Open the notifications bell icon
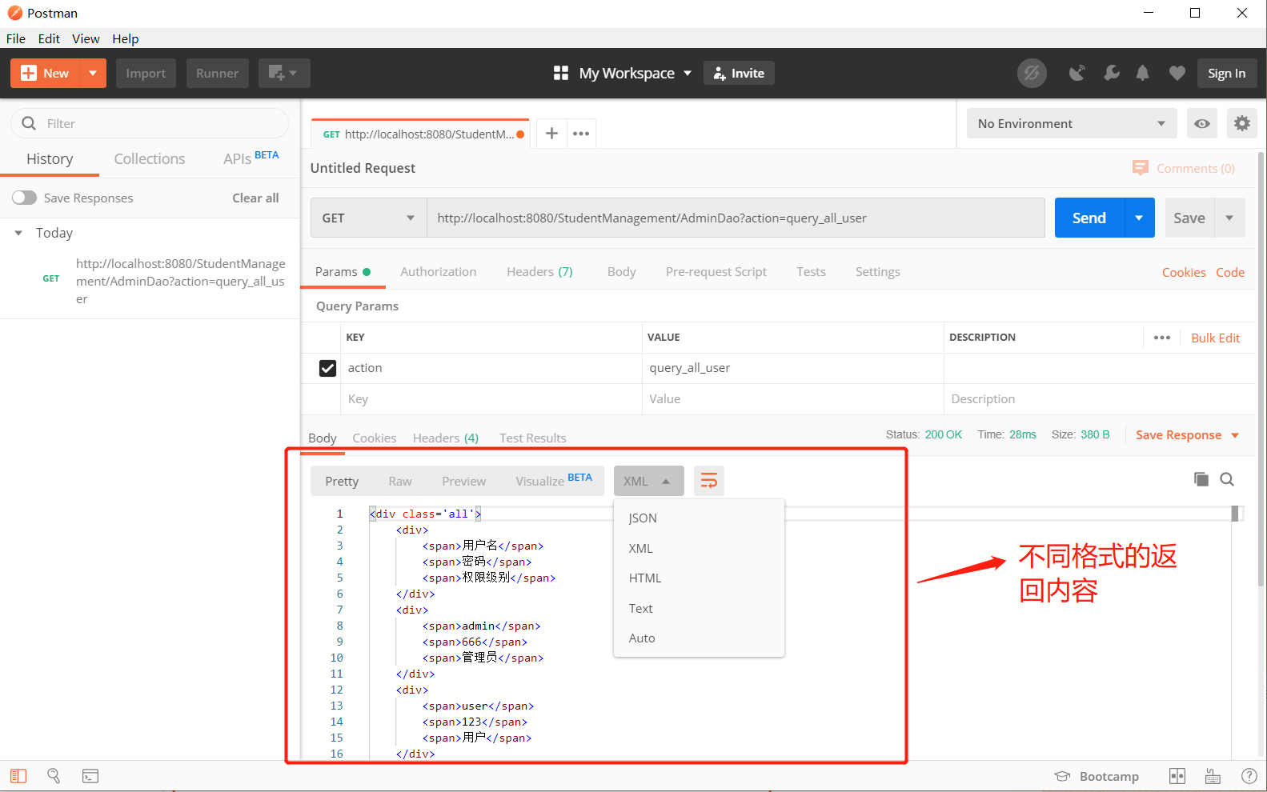The height and width of the screenshot is (792, 1267). (x=1143, y=74)
